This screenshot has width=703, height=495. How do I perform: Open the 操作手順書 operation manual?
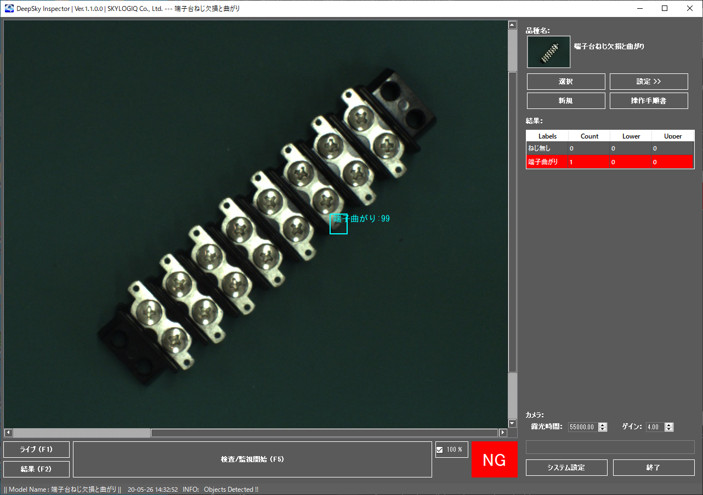point(649,101)
